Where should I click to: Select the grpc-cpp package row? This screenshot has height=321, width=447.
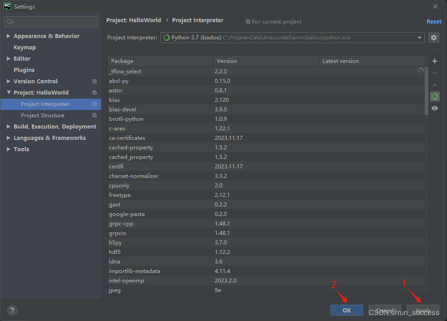click(x=265, y=224)
